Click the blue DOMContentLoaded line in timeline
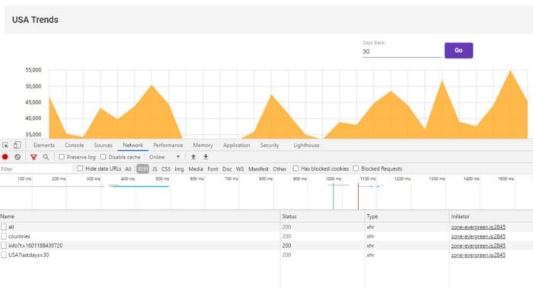Screen dimensions: 533x288 pyautogui.click(x=334, y=196)
